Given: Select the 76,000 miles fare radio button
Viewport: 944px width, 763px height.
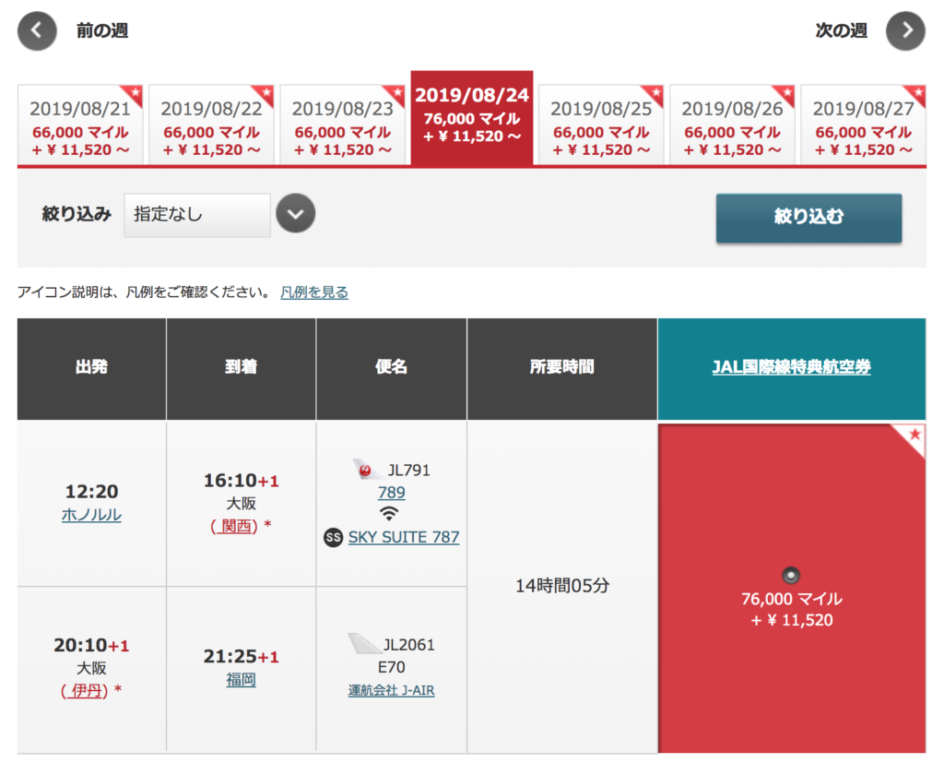Looking at the screenshot, I should coord(791,576).
